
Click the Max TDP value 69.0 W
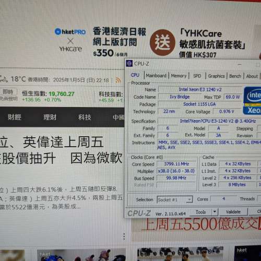[x=232, y=97]
